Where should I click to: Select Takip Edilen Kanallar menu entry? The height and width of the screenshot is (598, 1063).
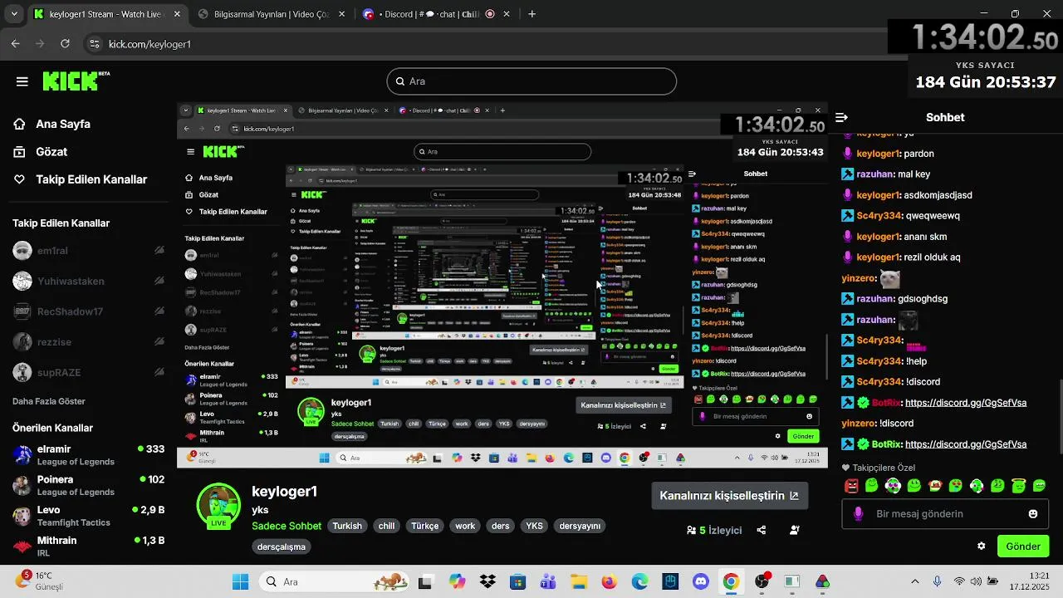pos(91,179)
